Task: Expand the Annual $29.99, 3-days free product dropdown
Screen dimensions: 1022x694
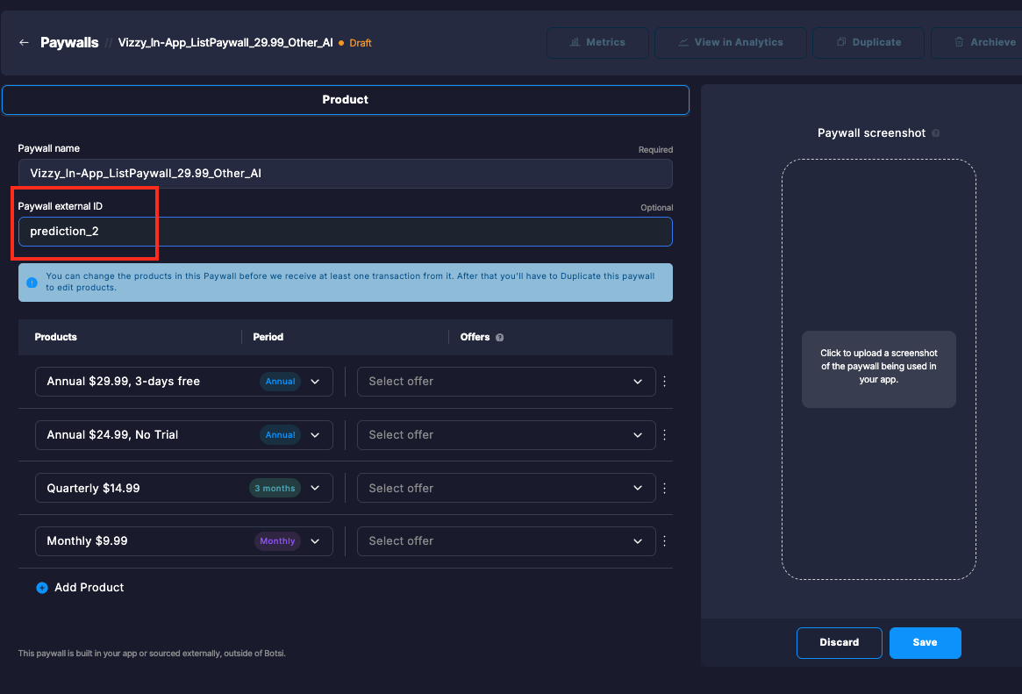Action: (315, 381)
